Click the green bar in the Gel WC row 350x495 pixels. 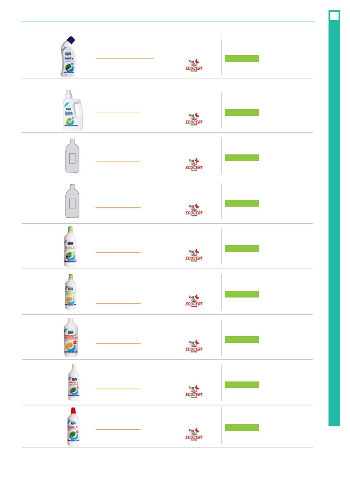[x=242, y=59]
